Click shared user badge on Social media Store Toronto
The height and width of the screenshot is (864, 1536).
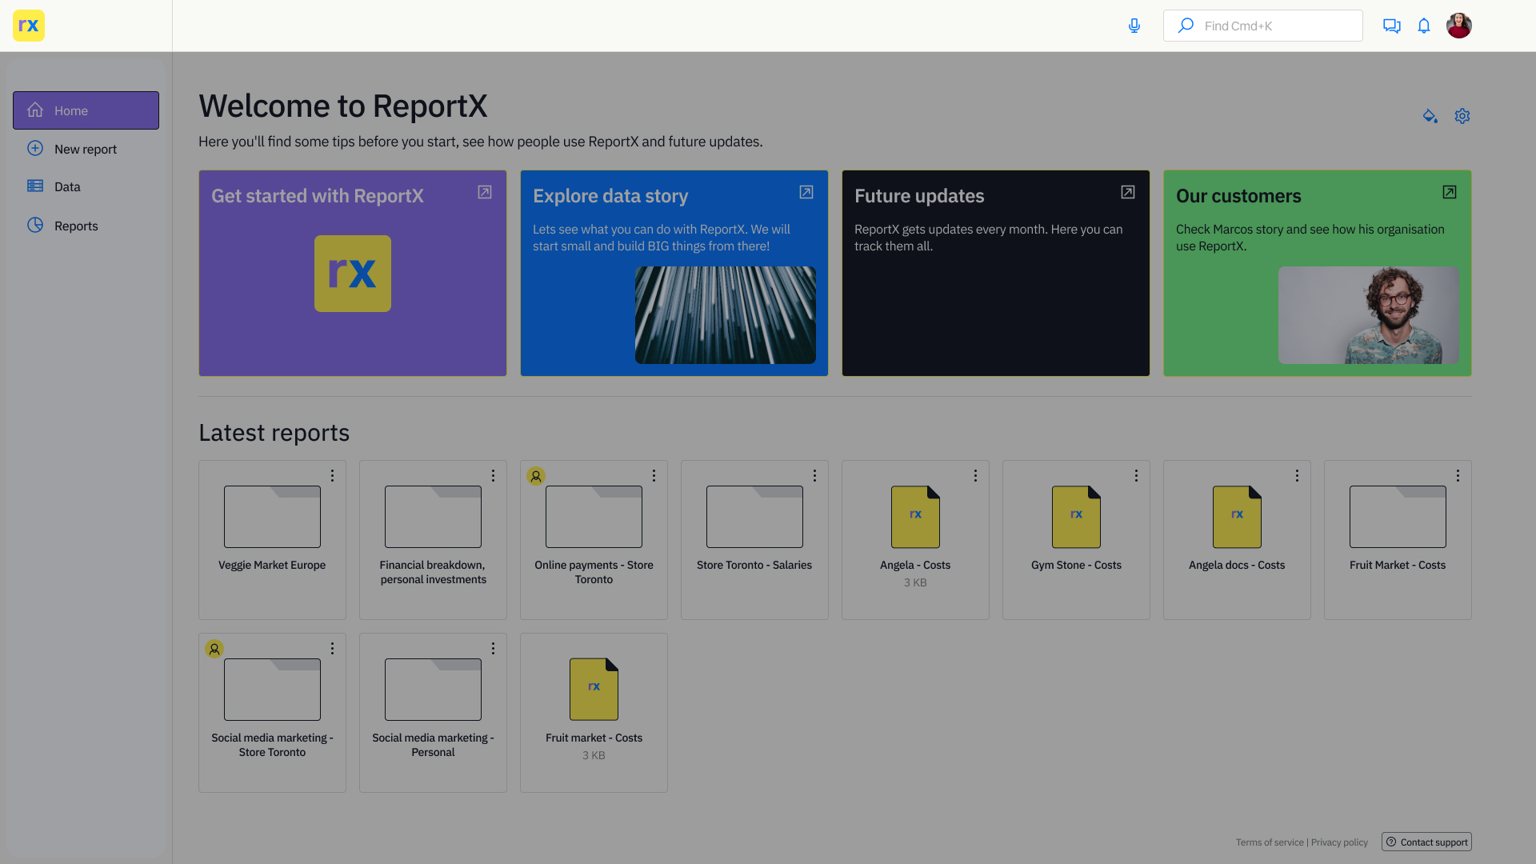pos(214,649)
